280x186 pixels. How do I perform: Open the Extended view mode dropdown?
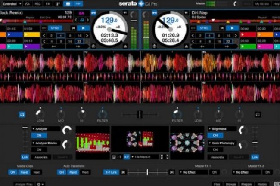(x=11, y=3)
